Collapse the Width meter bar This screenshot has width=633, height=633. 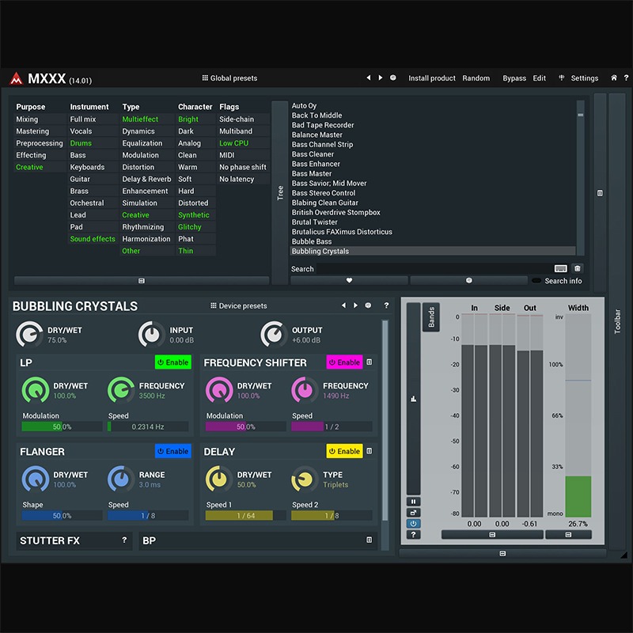(x=568, y=535)
